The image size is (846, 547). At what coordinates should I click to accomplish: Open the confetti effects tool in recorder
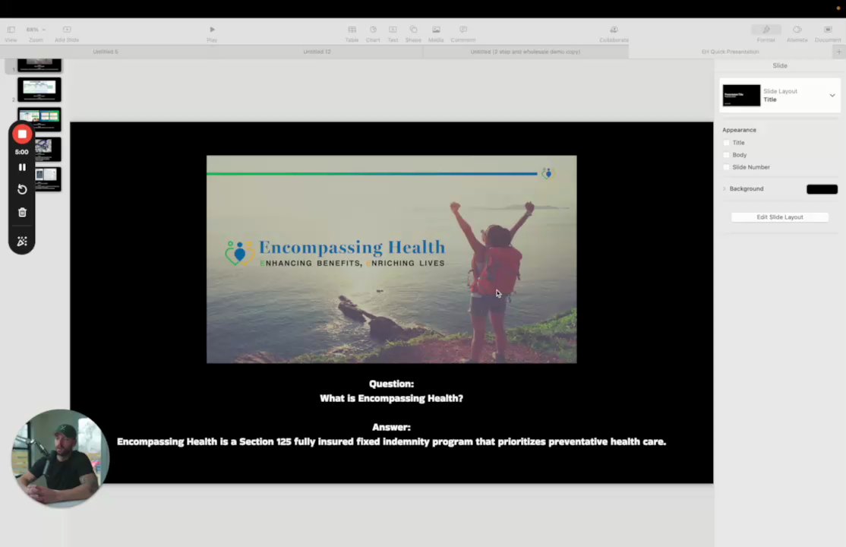22,242
